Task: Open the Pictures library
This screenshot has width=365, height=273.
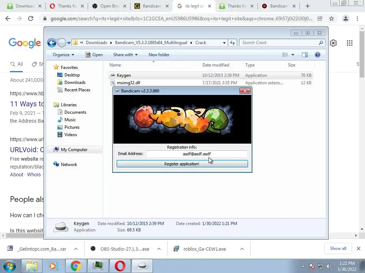Action: [x=72, y=127]
